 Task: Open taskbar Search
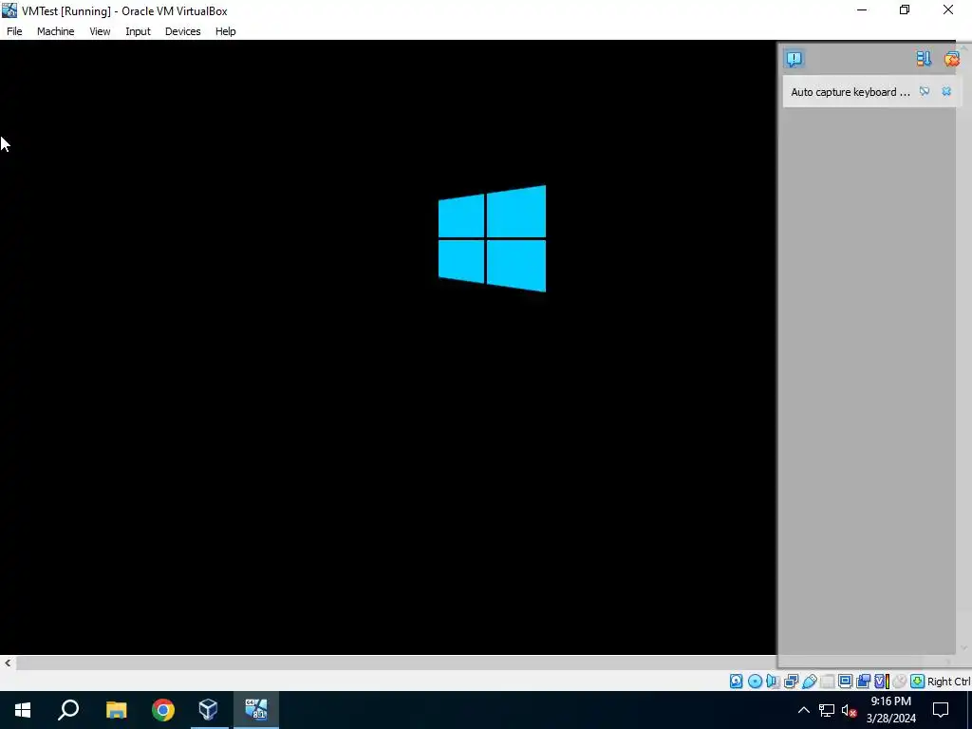tap(68, 710)
